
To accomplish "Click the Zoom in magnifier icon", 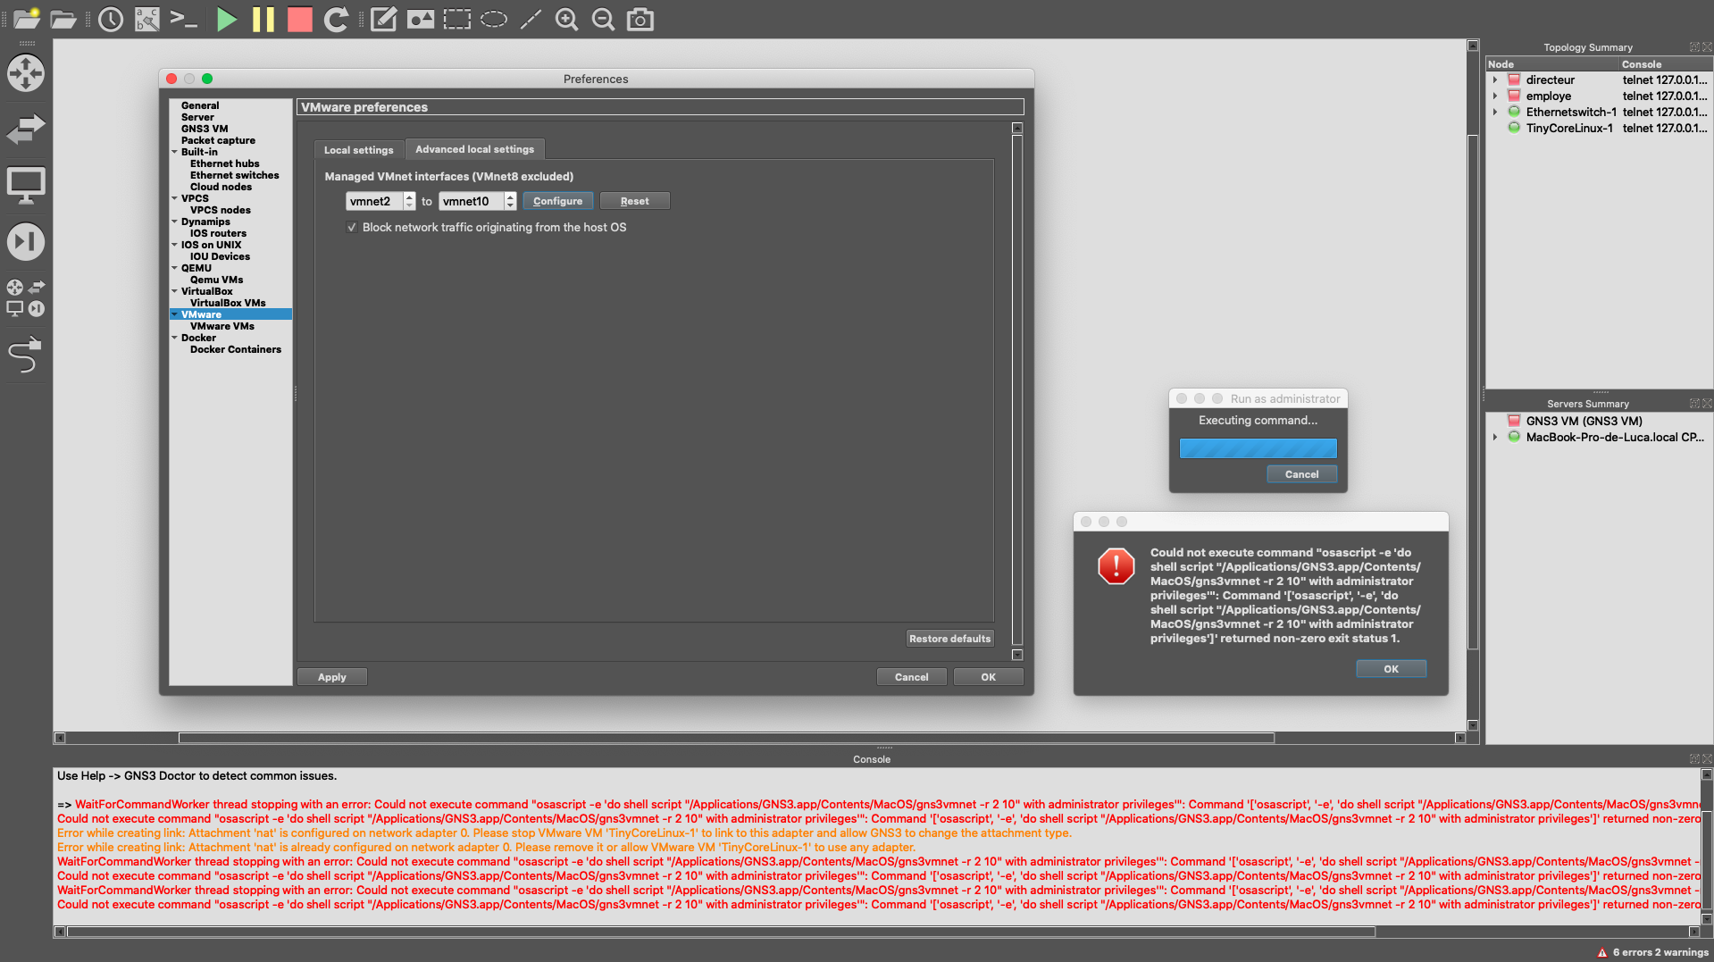I will point(566,19).
